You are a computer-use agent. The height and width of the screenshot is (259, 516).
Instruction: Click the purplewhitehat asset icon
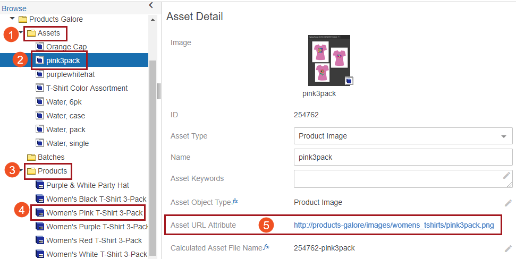tap(39, 74)
